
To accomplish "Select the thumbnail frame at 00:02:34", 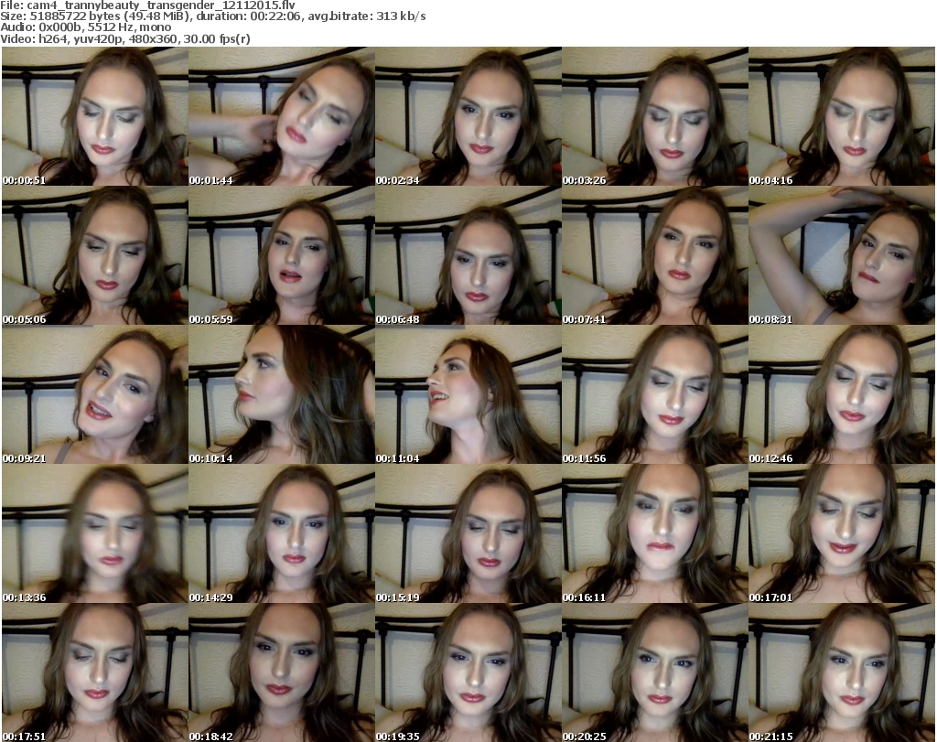I will click(468, 116).
